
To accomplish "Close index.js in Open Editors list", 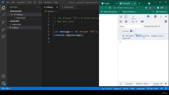I will pyautogui.click(x=12, y=15).
